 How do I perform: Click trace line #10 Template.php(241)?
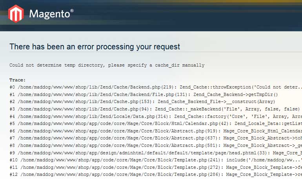point(156,160)
